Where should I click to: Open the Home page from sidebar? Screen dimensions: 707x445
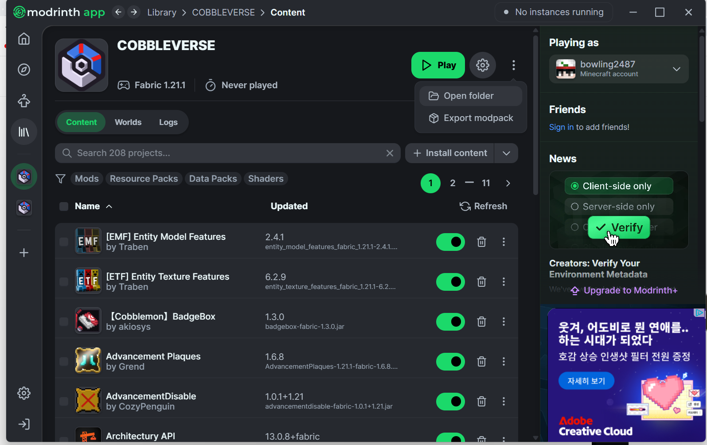click(24, 39)
